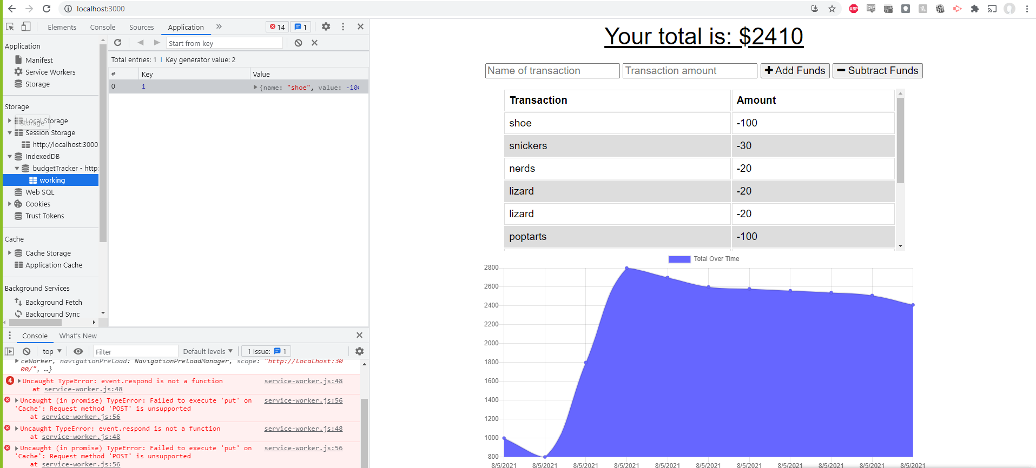Select the working object store
This screenshot has height=468, width=1036.
(x=51, y=180)
